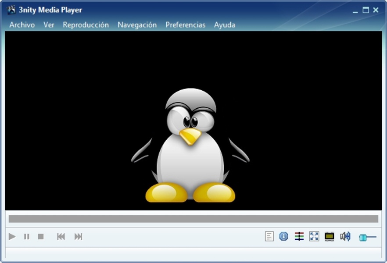Show media information with blue info icon
387x263 pixels.
pos(284,236)
